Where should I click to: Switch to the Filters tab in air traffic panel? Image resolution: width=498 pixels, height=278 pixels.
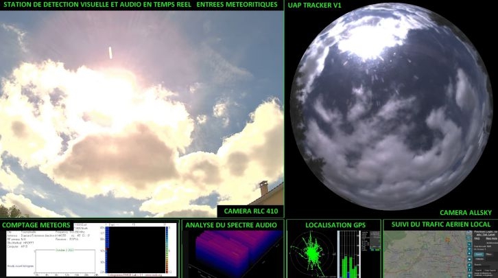pos(490,254)
